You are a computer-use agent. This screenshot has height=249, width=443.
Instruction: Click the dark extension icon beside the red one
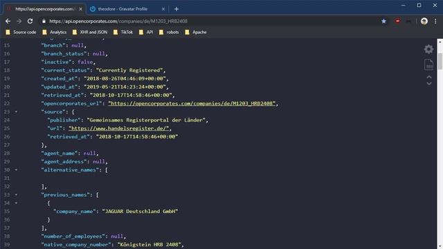pos(408,21)
